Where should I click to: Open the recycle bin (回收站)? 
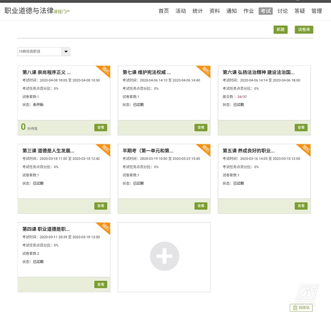click(301, 307)
